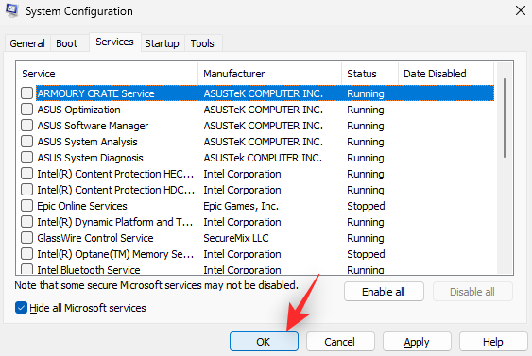The width and height of the screenshot is (532, 356).
Task: Enable the ASUS System Analysis checkbox
Action: (26, 141)
